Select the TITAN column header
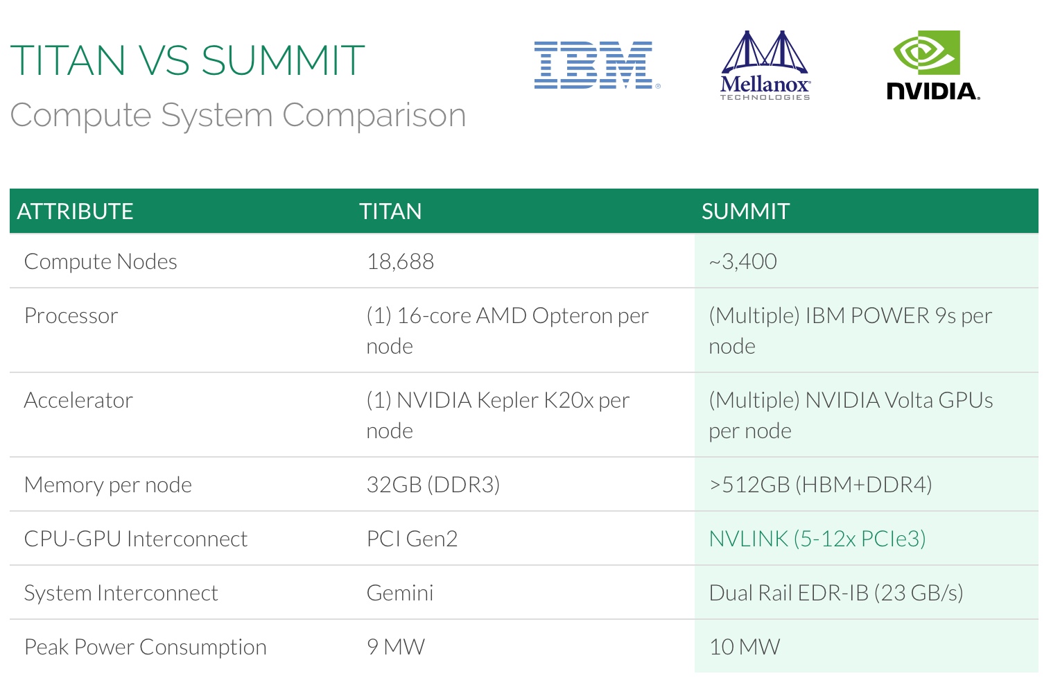The height and width of the screenshot is (685, 1051). point(390,211)
